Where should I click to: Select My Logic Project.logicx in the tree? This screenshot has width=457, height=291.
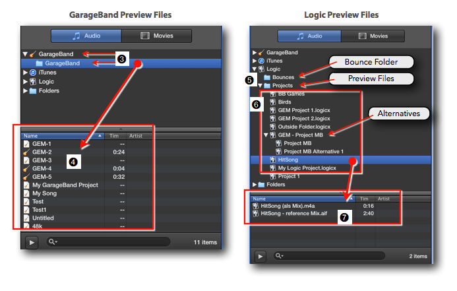(307, 168)
